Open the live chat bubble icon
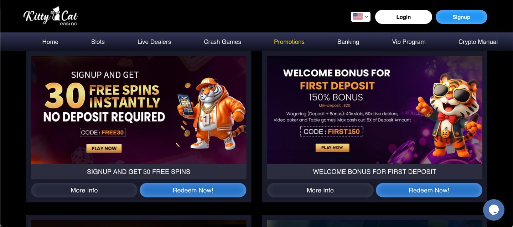Image resolution: width=513 pixels, height=227 pixels. 493,210
